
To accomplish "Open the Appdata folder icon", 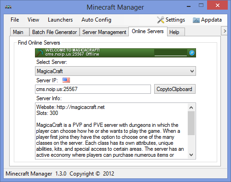I will [x=196, y=20].
